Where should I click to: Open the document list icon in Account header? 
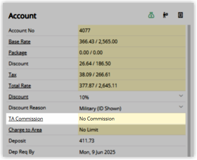point(180,15)
